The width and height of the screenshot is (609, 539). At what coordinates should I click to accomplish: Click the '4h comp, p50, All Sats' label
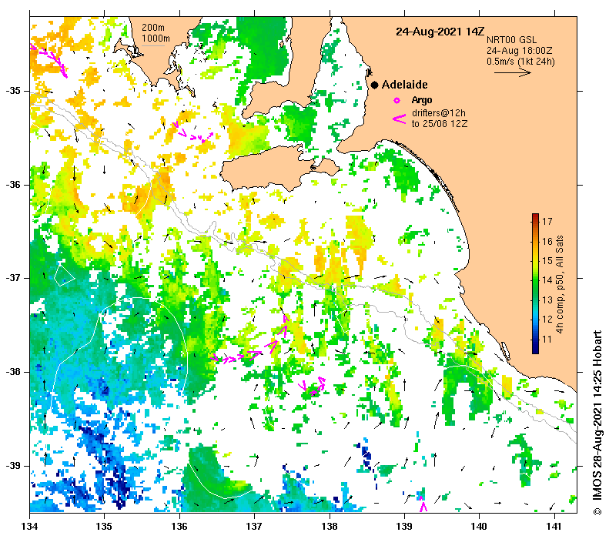pos(560,284)
